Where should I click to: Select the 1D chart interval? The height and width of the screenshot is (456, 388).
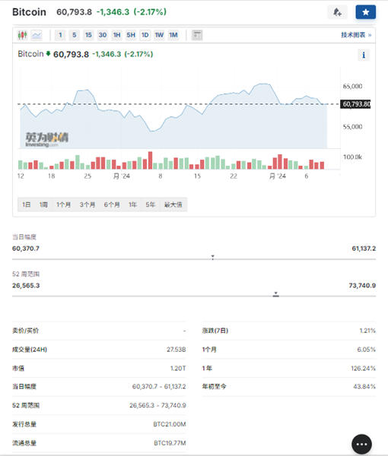click(x=145, y=35)
